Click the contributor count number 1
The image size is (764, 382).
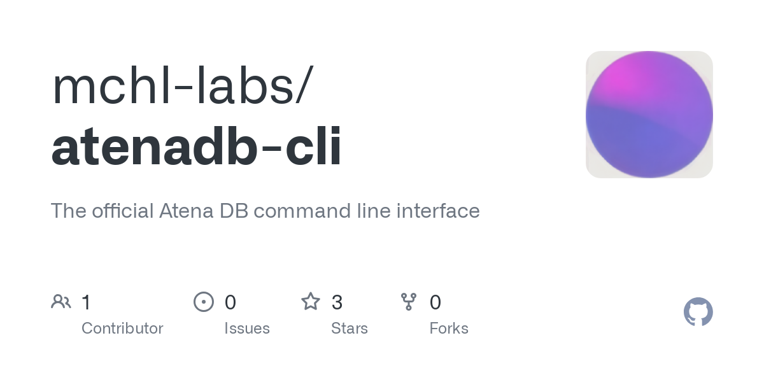[x=87, y=302]
